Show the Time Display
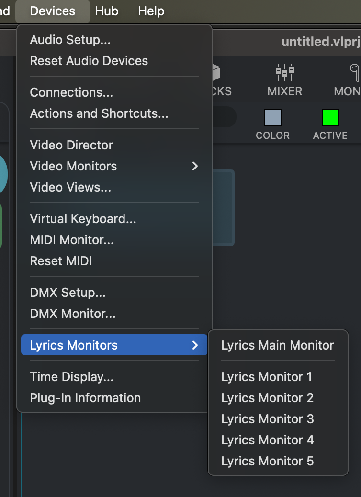The height and width of the screenshot is (497, 361). 72,377
